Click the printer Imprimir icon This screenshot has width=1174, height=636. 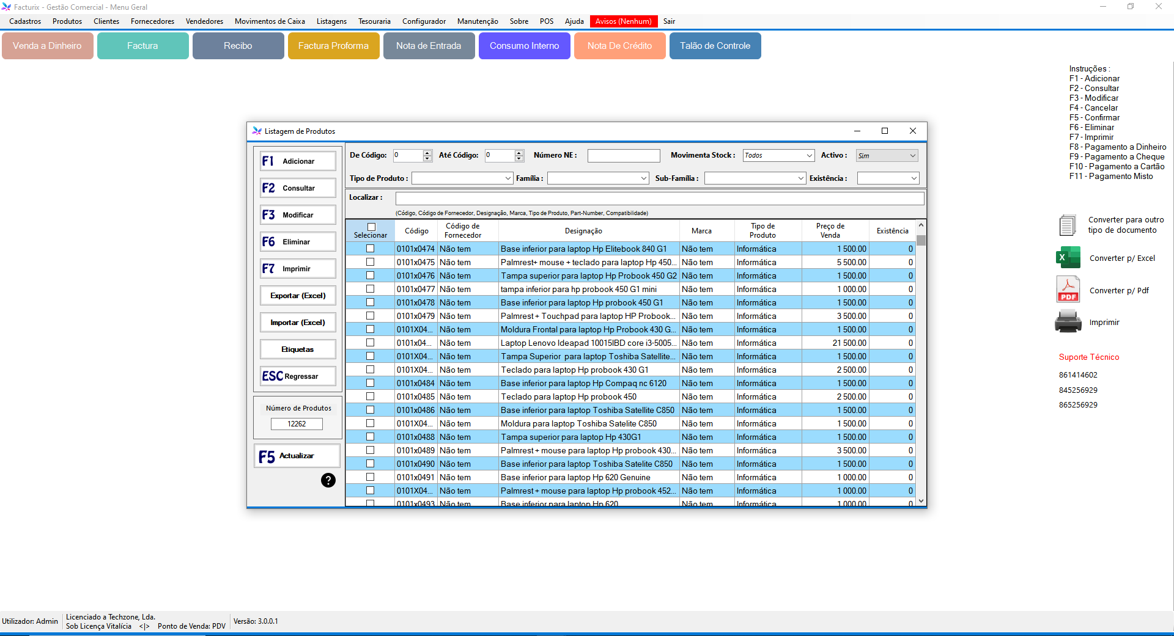click(x=1068, y=322)
